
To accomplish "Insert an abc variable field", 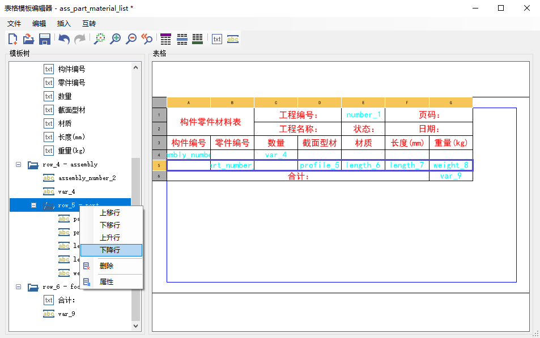I will [x=233, y=39].
